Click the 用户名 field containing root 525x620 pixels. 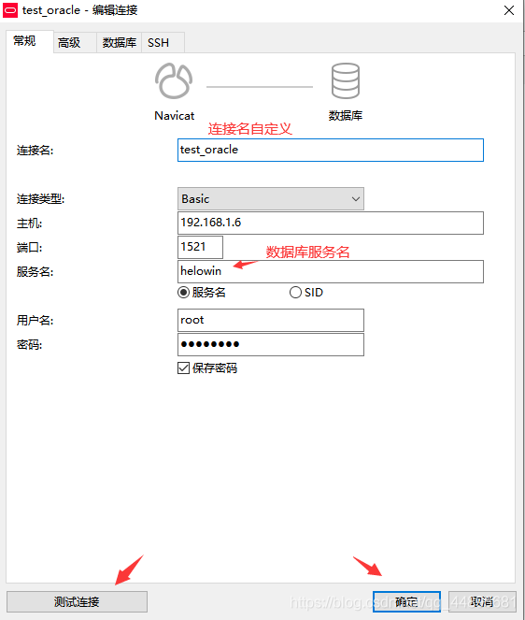(271, 320)
